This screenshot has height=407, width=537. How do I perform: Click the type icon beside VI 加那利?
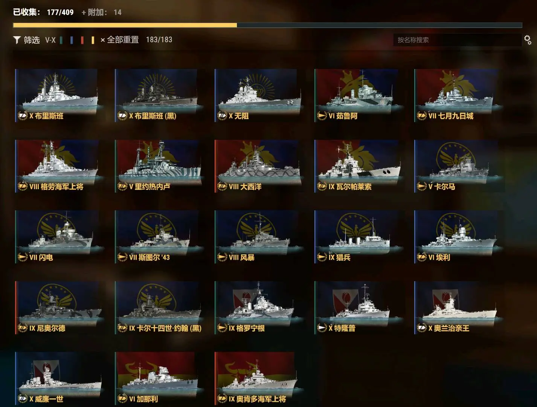click(x=122, y=399)
